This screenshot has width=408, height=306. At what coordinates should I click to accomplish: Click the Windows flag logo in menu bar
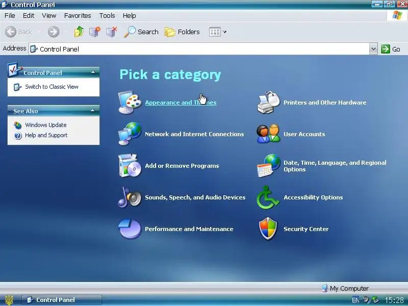point(397,15)
